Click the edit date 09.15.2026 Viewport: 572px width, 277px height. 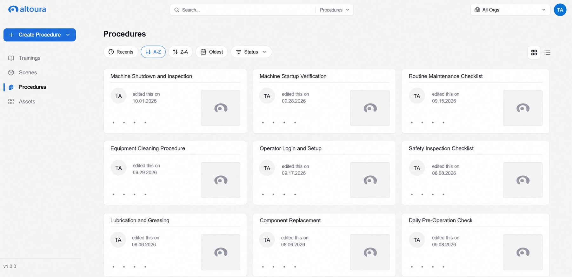coord(444,101)
